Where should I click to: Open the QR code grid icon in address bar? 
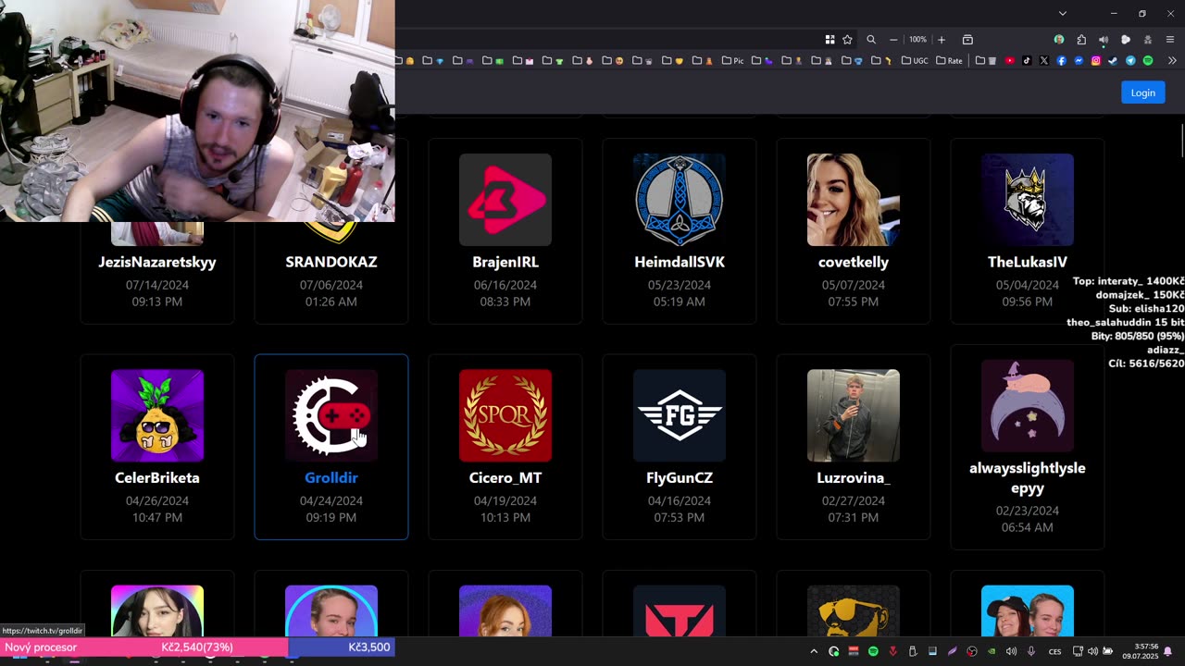[829, 40]
